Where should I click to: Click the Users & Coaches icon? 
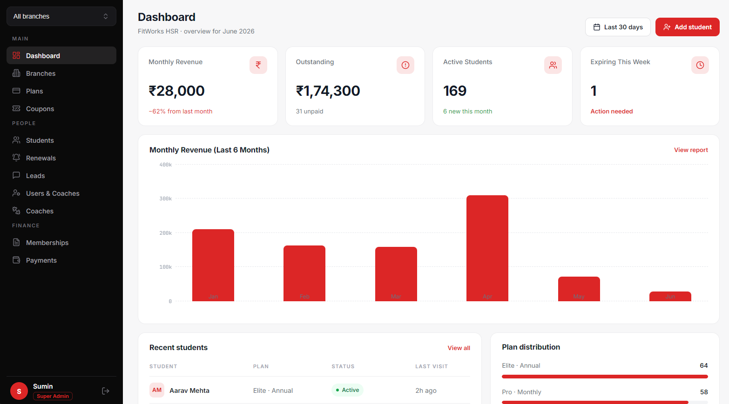16,193
